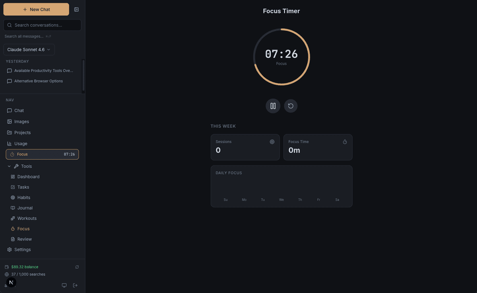Image resolution: width=477 pixels, height=293 pixels.
Task: Select the Habits icon in the sidebar
Action: click(x=14, y=197)
